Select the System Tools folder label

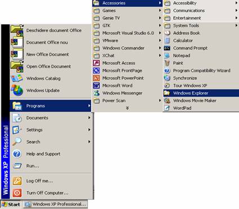[186, 25]
